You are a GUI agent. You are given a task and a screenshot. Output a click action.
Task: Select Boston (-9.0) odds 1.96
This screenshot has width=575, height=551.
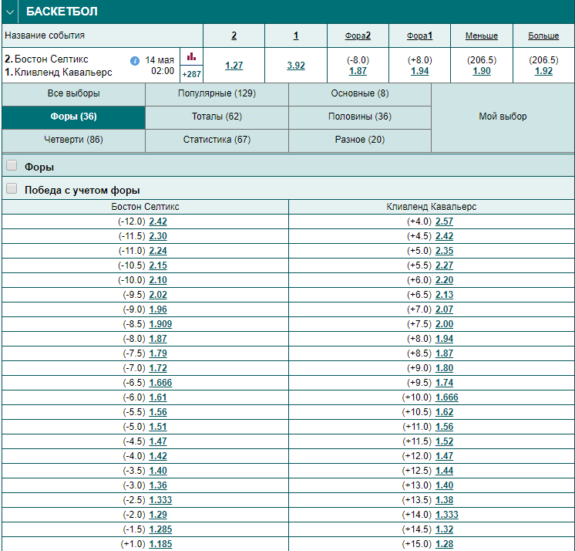(x=158, y=309)
